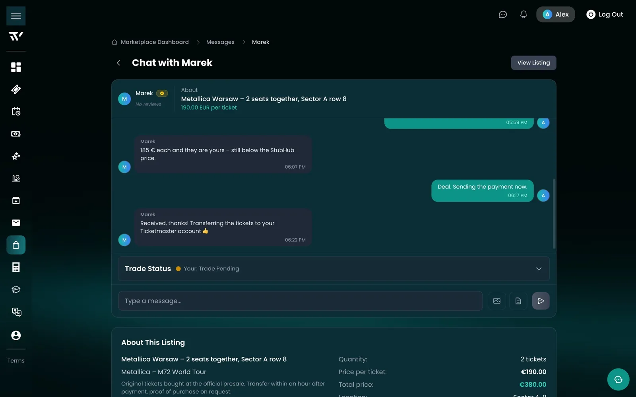Click the brand logo in the sidebar
This screenshot has height=397, width=636.
coord(16,37)
